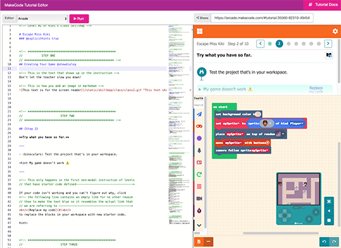Open the Player kind dropdown in block
This screenshot has width=341, height=248.
297,123
